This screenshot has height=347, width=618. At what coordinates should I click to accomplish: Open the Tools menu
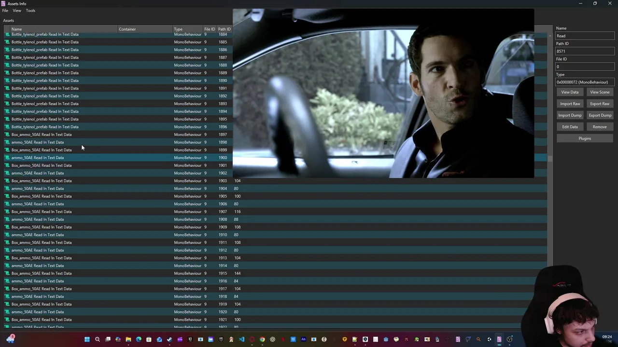30,10
